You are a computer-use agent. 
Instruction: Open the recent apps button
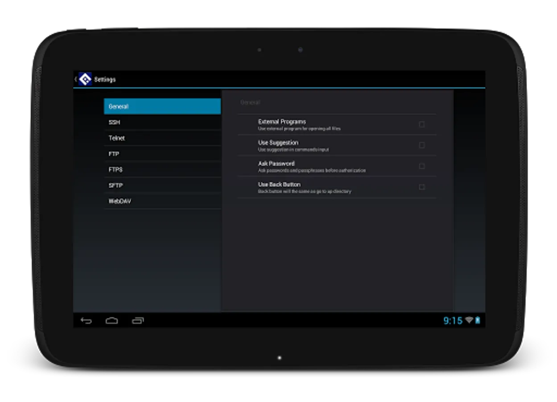click(x=138, y=320)
